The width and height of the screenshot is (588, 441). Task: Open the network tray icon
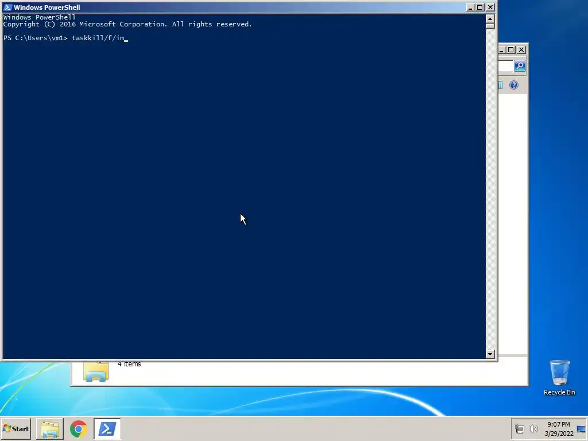519,428
